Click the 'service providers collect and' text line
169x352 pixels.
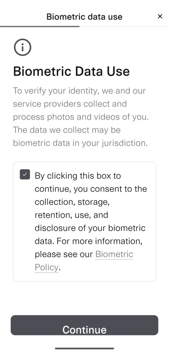(x=70, y=104)
